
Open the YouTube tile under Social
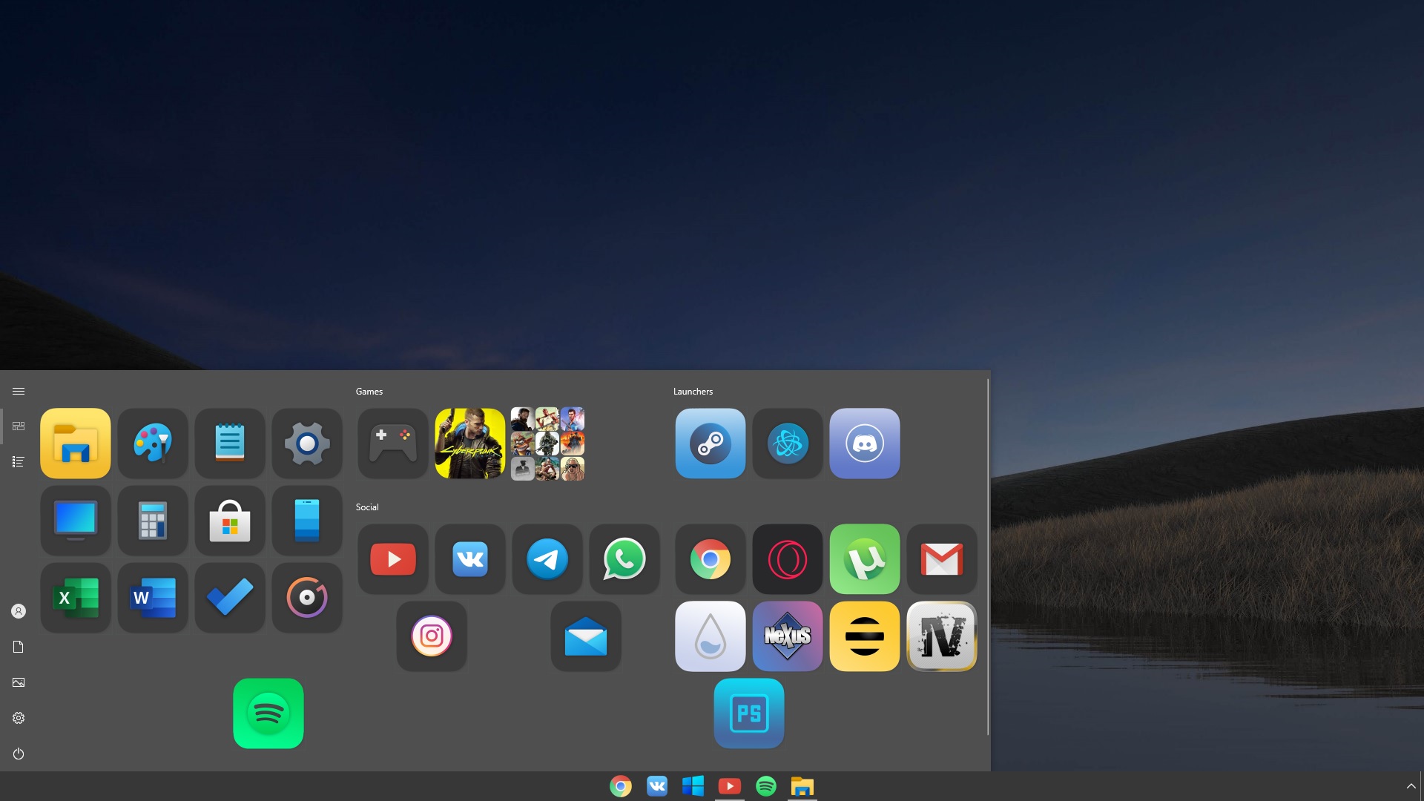coord(393,559)
